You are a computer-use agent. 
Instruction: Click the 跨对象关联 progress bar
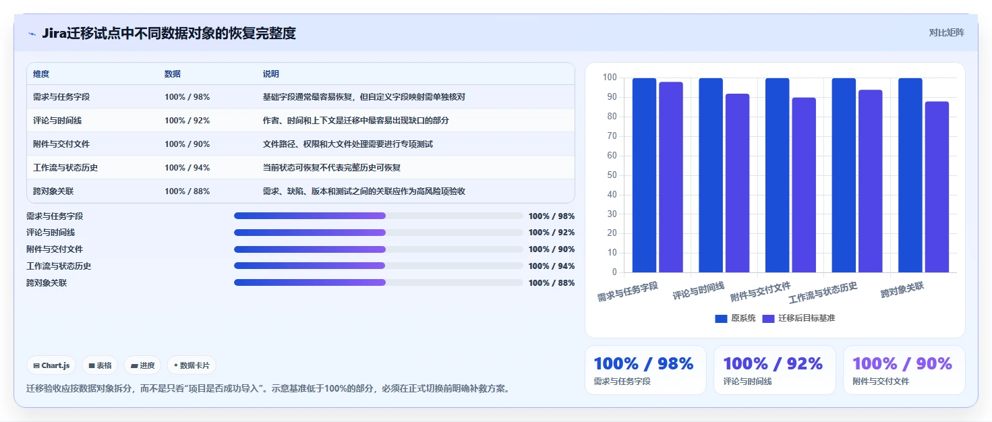click(x=378, y=282)
